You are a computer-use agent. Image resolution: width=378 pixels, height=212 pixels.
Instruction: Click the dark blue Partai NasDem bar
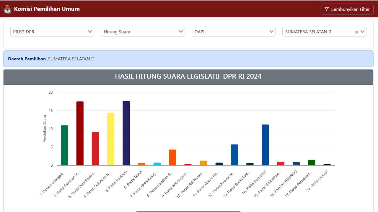126,133
